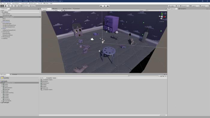Select the Favorites star item

click(x=5, y=78)
